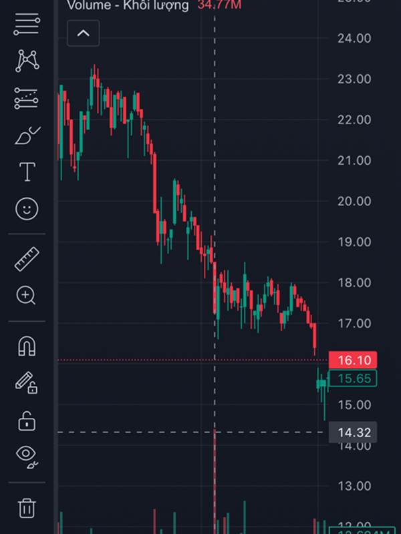
Task: Select the XABCD pattern tool
Action: tap(27, 61)
